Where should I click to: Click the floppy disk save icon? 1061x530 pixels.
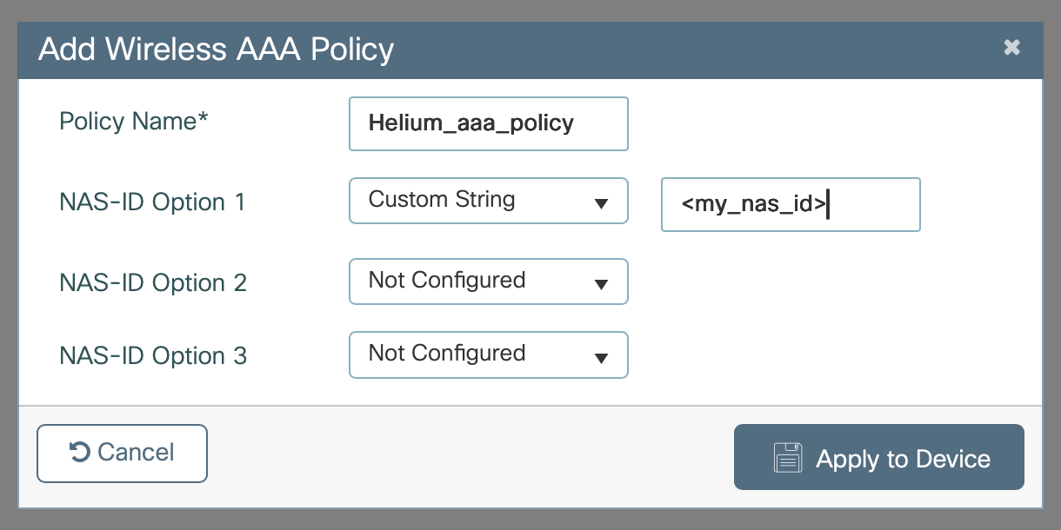pyautogui.click(x=787, y=458)
